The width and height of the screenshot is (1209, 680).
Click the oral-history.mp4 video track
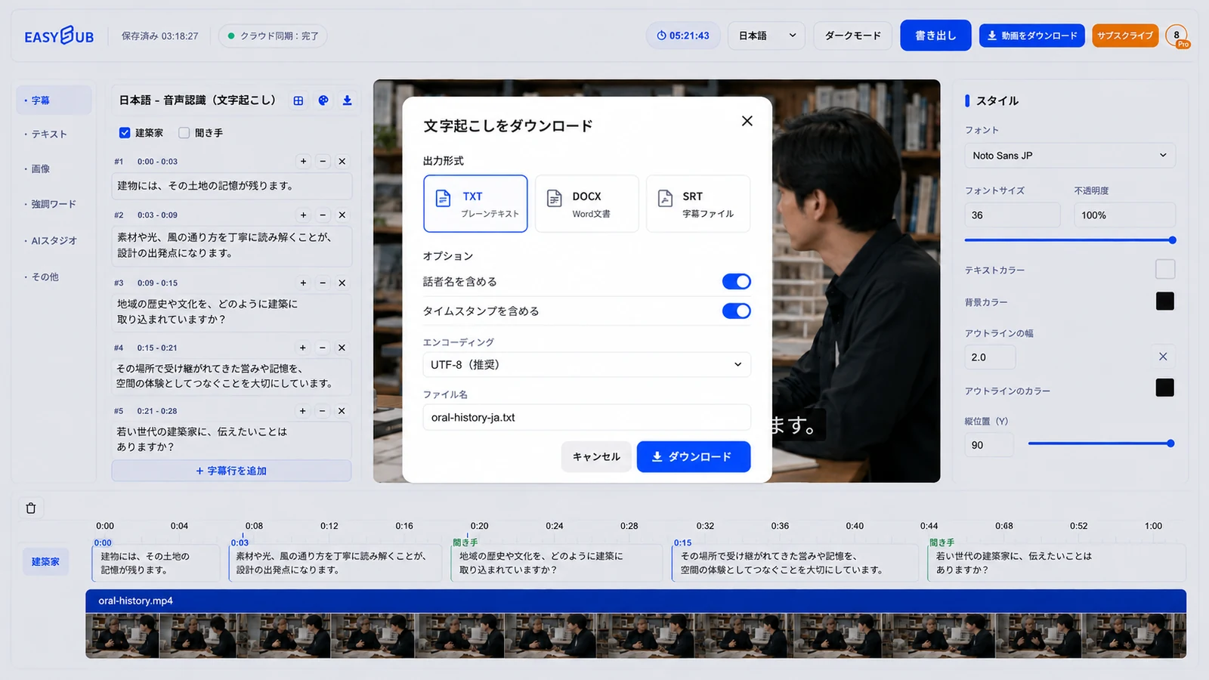[x=635, y=624]
